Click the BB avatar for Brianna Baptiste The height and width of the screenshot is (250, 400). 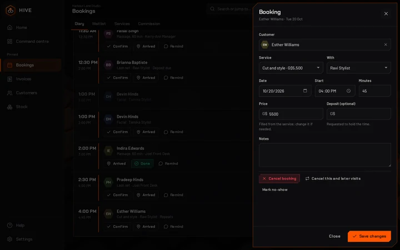[108, 65]
